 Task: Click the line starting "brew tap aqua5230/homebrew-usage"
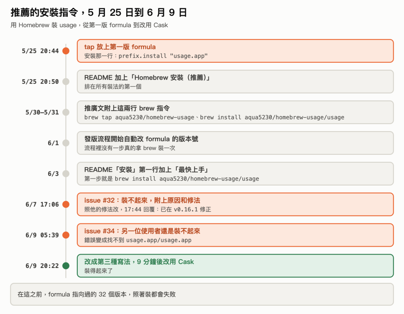pos(214,117)
